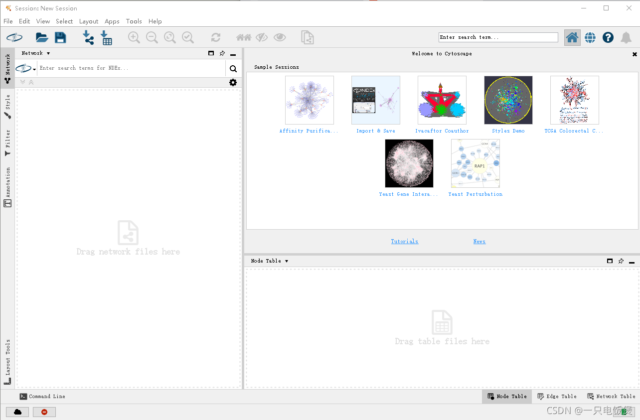Switch to the Network side tab
This screenshot has height=420, width=640.
tap(7, 69)
